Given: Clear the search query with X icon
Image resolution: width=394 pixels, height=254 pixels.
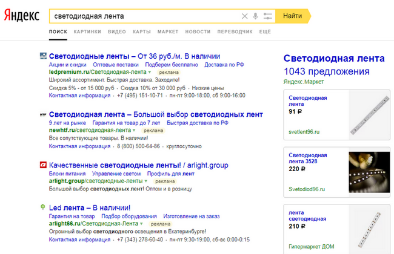Looking at the screenshot, I should pyautogui.click(x=244, y=16).
